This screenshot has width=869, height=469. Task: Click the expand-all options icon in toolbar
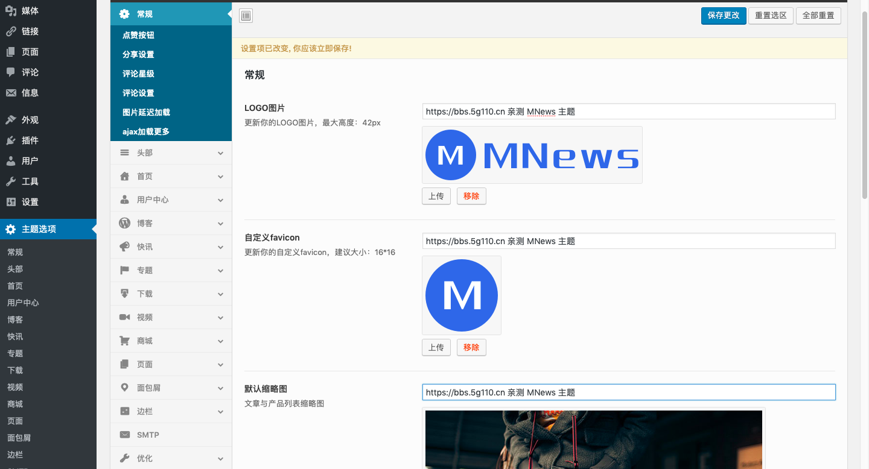246,16
